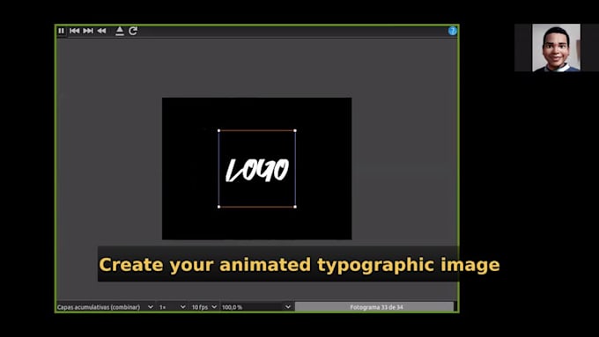Viewport: 599px width, 337px height.
Task: Open the 100,0 % zoom dropdown
Action: click(x=256, y=307)
